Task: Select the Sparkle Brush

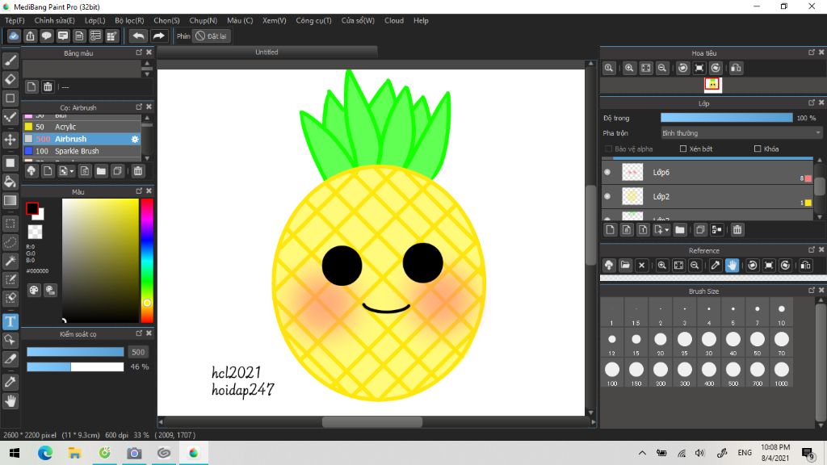Action: point(82,151)
